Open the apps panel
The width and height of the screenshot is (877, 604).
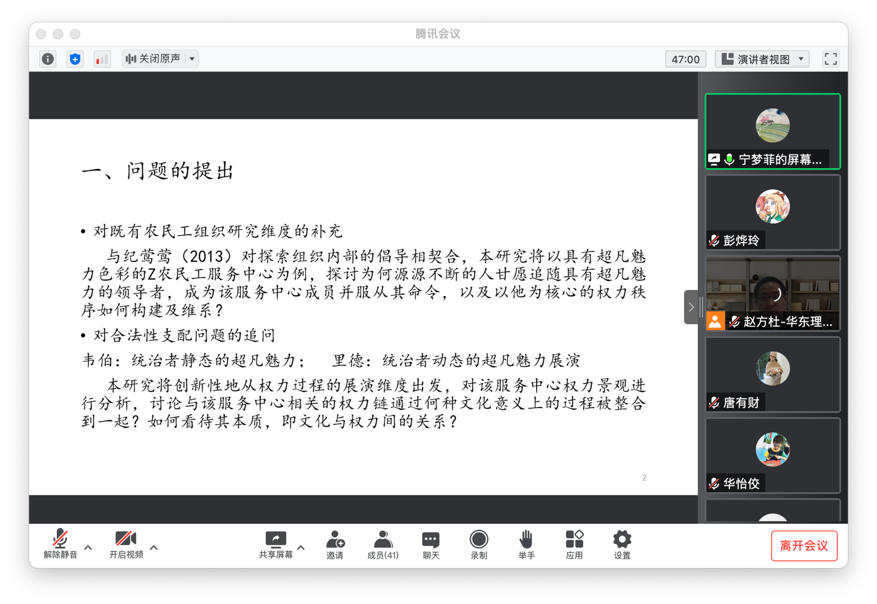(x=574, y=544)
